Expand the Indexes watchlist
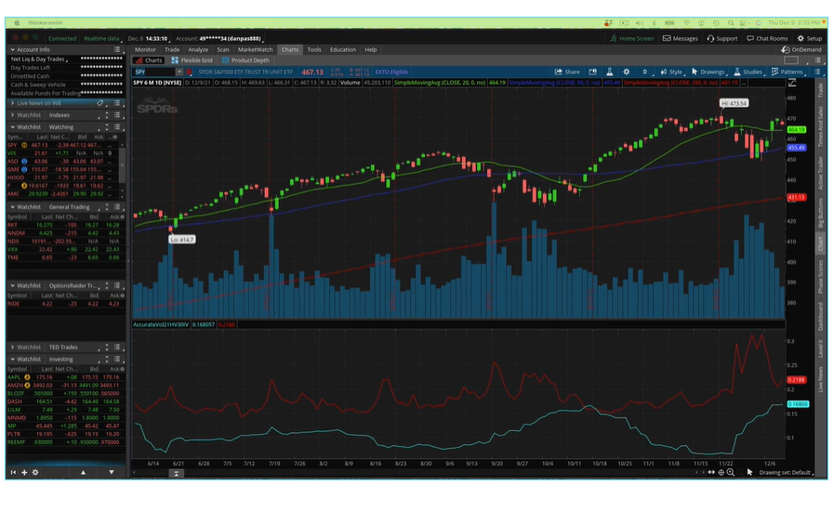 point(12,115)
